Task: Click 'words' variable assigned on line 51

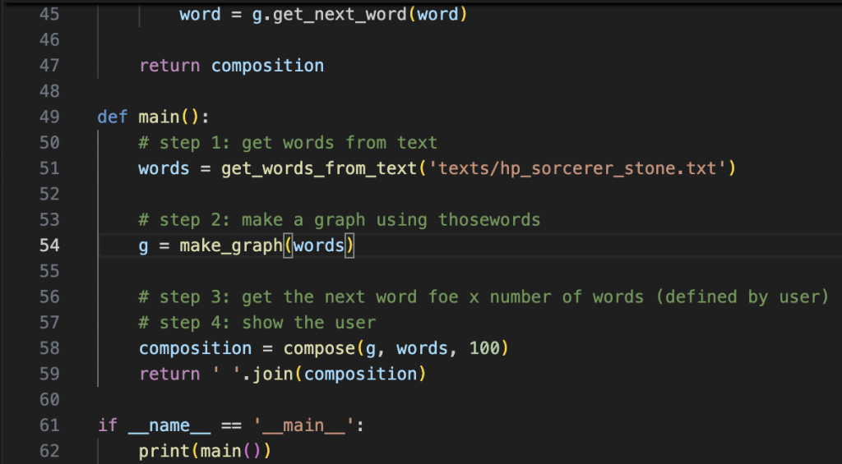Action: click(x=164, y=169)
